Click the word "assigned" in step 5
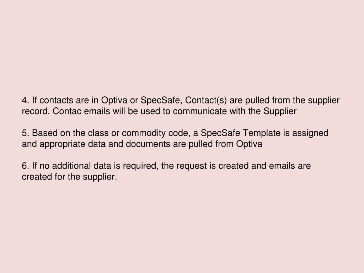The height and width of the screenshot is (273, 364). [310, 133]
